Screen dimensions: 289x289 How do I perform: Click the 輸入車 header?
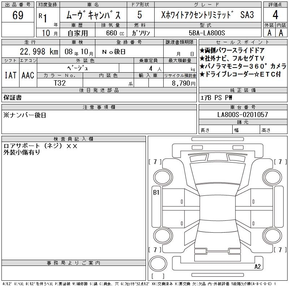click(x=148, y=76)
